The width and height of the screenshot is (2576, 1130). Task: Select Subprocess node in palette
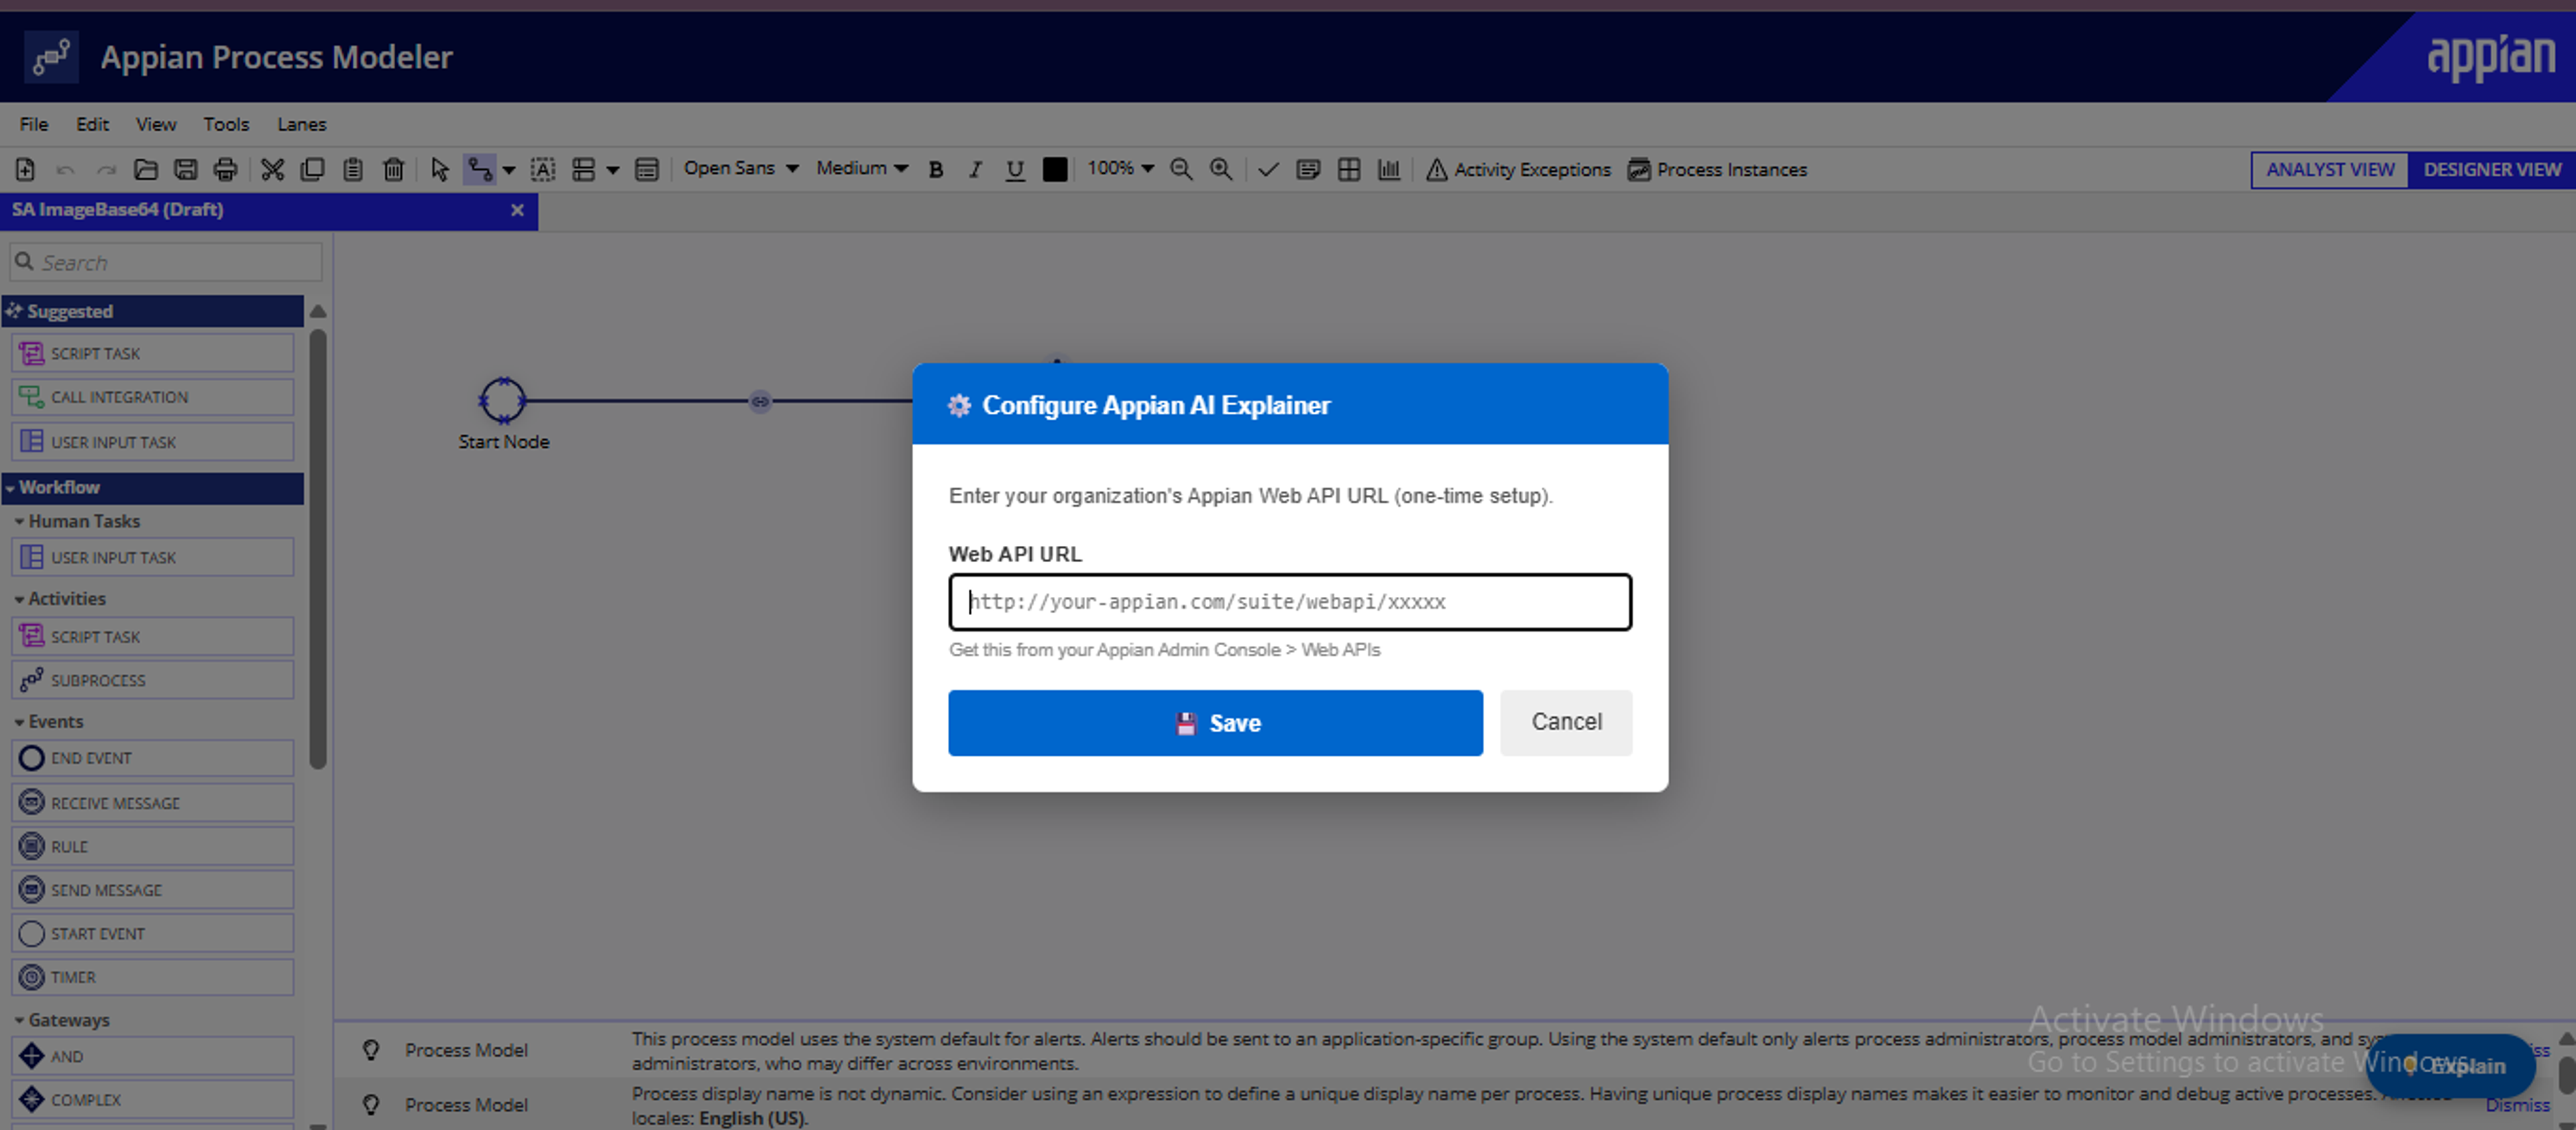point(153,680)
